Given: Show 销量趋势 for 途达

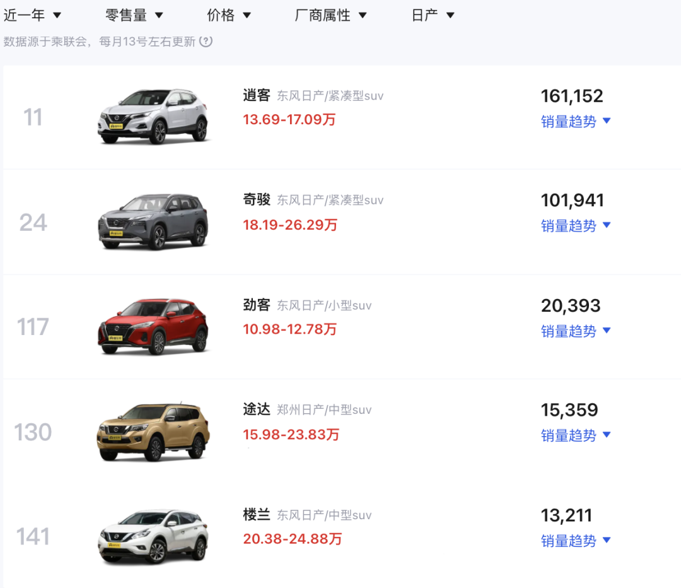Looking at the screenshot, I should coord(576,435).
